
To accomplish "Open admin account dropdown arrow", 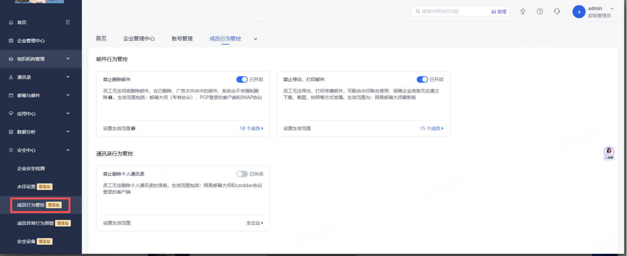I will coord(612,9).
